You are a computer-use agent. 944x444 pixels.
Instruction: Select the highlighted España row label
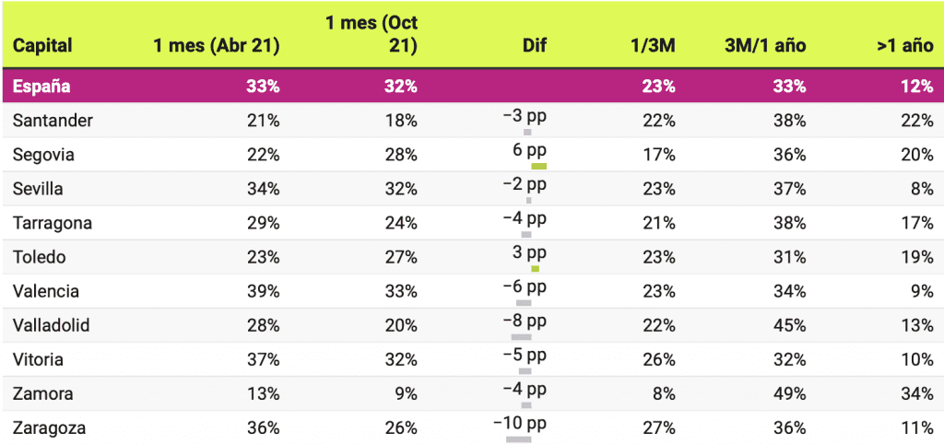tap(41, 87)
